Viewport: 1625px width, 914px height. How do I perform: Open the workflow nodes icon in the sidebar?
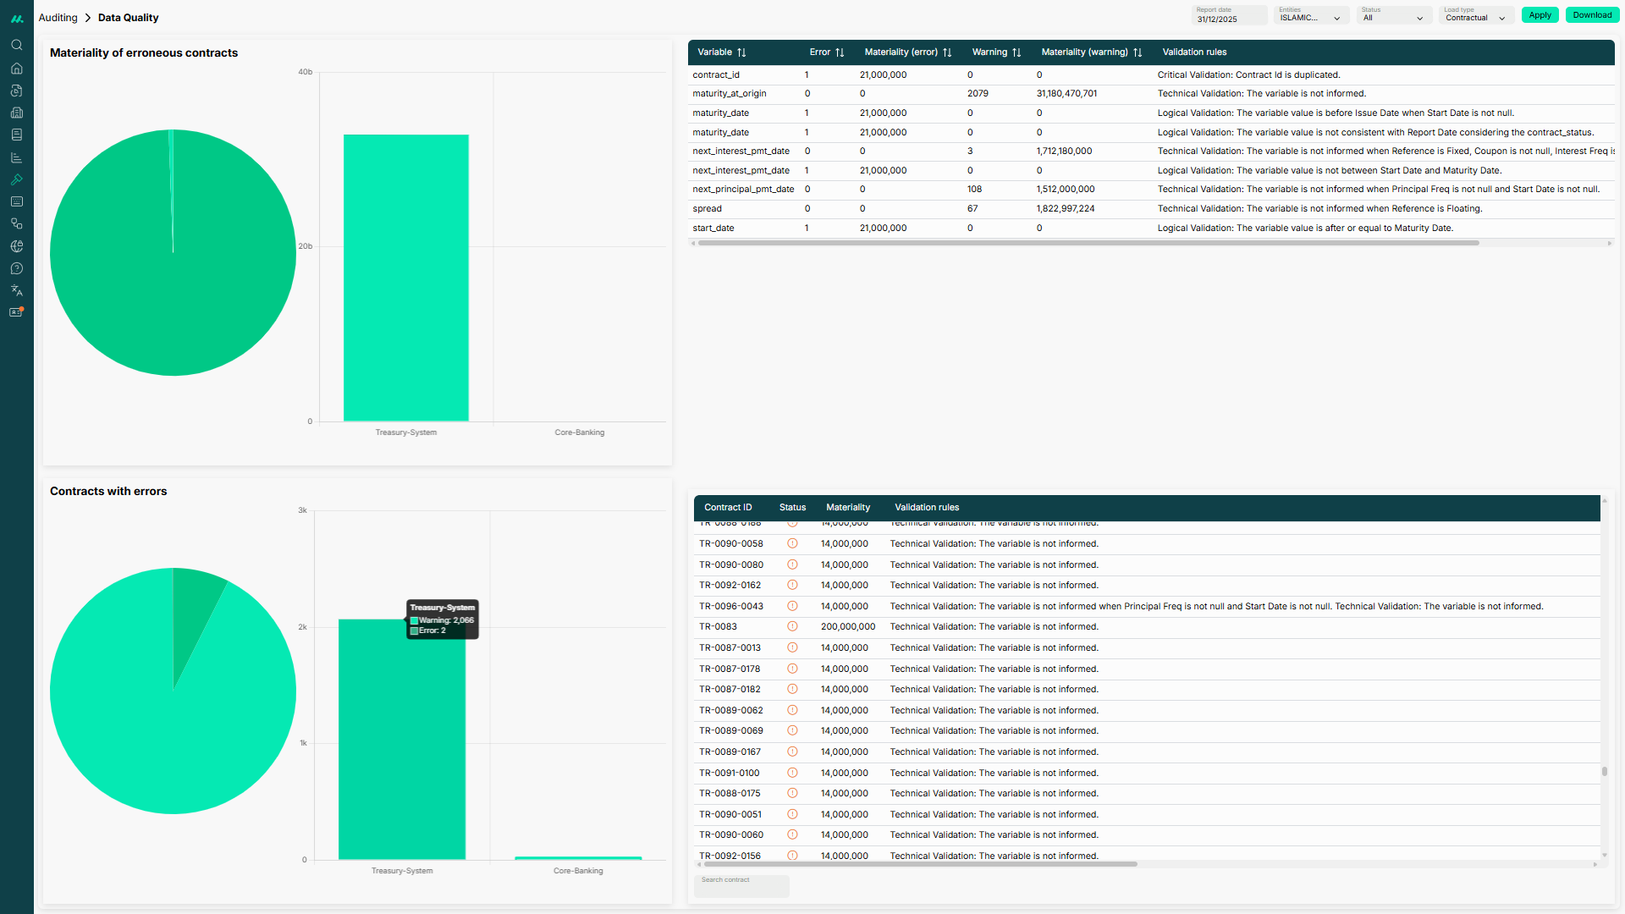pos(16,223)
